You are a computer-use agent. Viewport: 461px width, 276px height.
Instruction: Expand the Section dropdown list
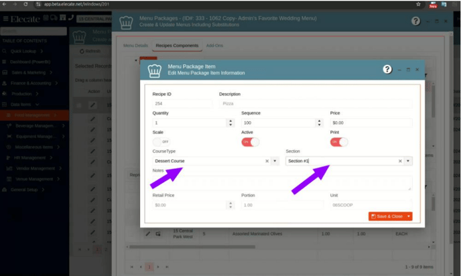(408, 161)
